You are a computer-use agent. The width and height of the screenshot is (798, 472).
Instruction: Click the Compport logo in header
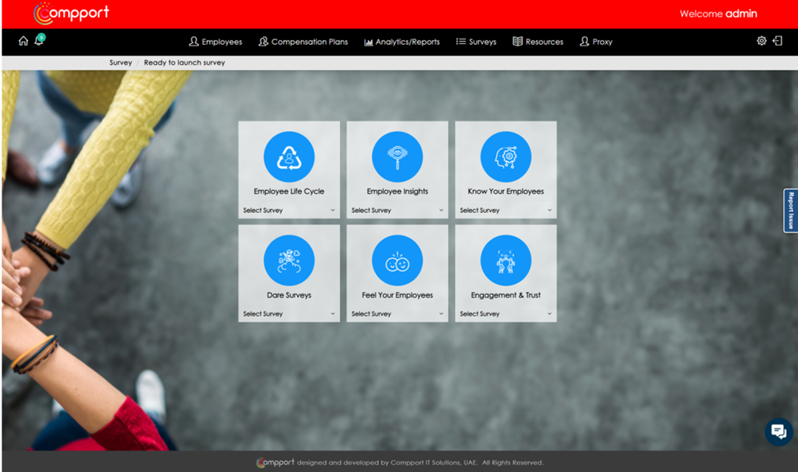(x=71, y=13)
